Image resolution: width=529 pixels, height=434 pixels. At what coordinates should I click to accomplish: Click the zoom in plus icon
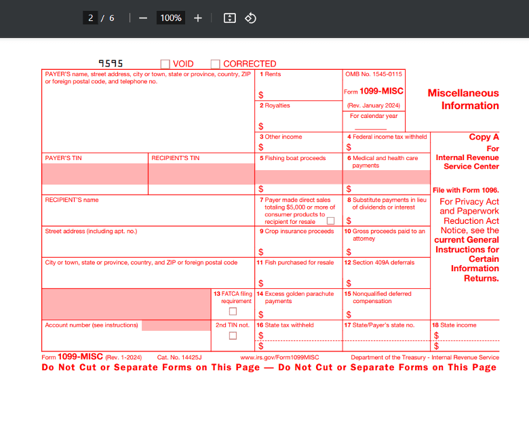(198, 18)
